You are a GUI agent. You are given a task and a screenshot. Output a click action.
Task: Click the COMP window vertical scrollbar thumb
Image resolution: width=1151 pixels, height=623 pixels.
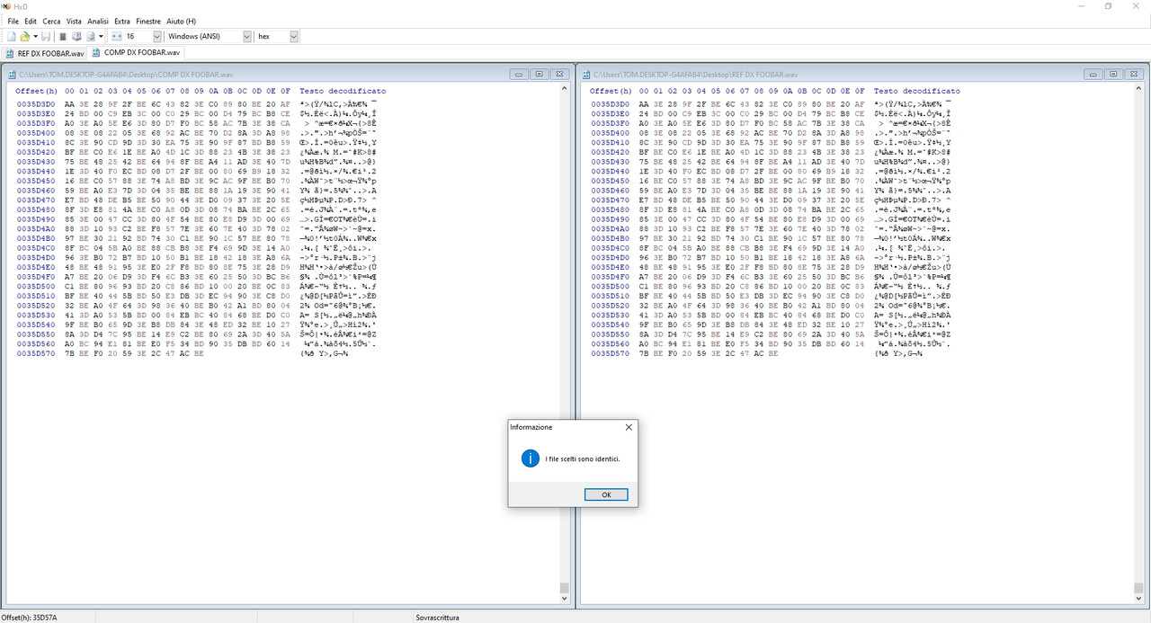[x=564, y=588]
